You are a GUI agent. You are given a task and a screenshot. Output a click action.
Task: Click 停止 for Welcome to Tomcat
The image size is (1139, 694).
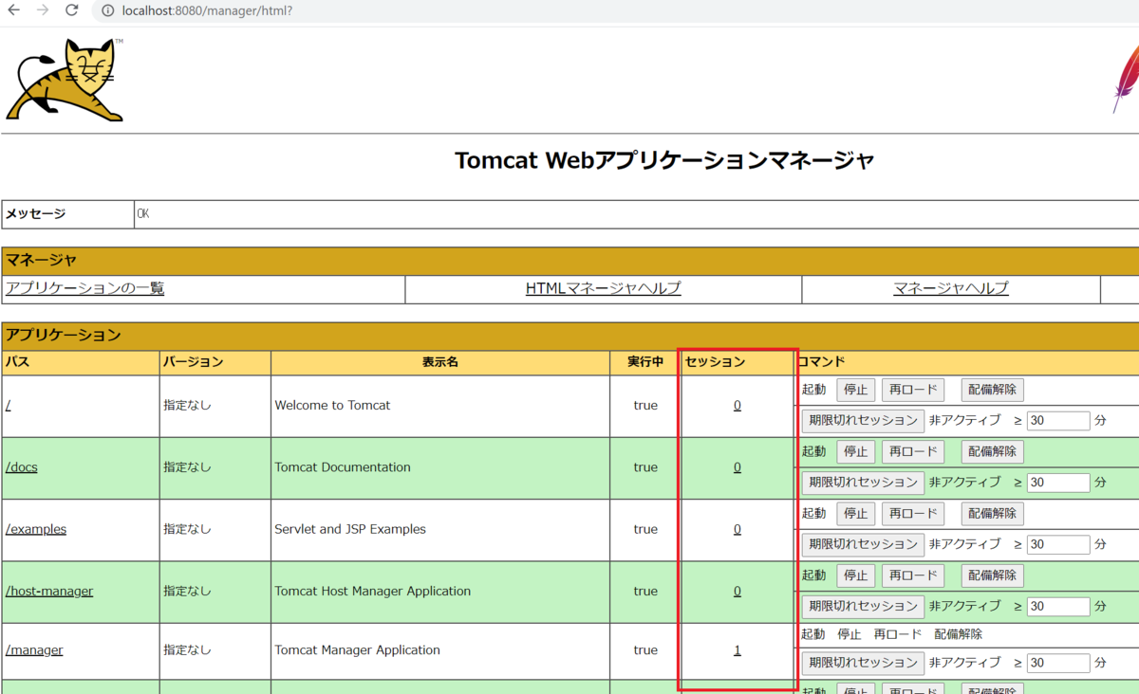(855, 389)
